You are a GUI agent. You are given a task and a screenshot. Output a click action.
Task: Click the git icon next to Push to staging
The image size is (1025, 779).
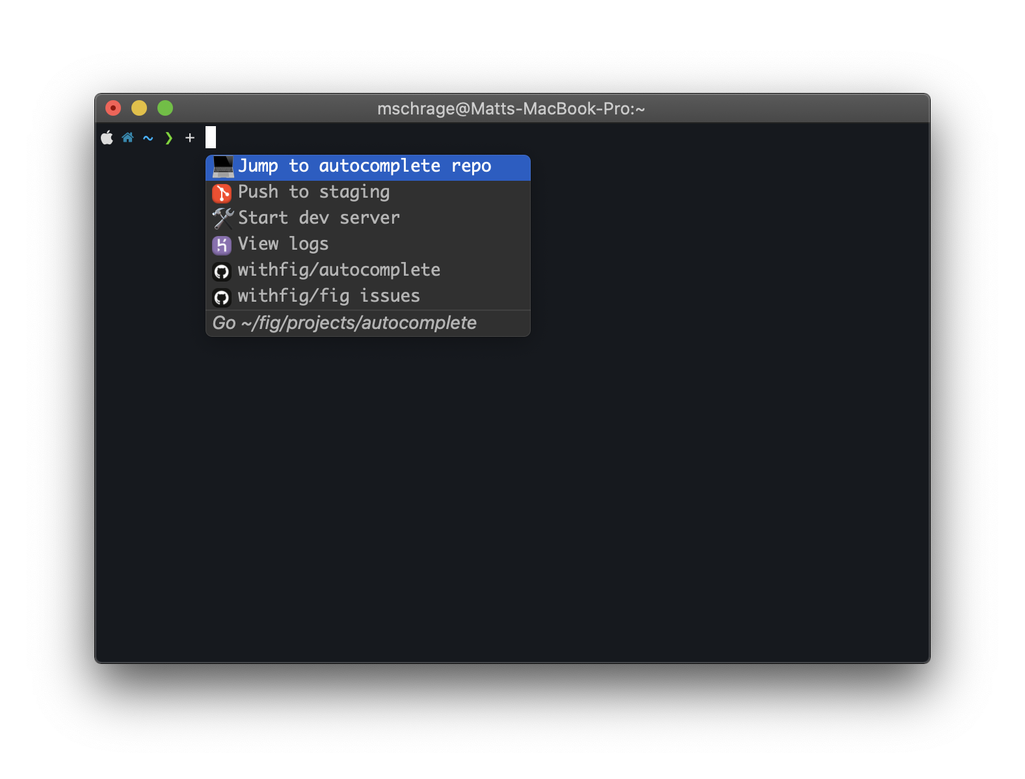[x=222, y=193]
